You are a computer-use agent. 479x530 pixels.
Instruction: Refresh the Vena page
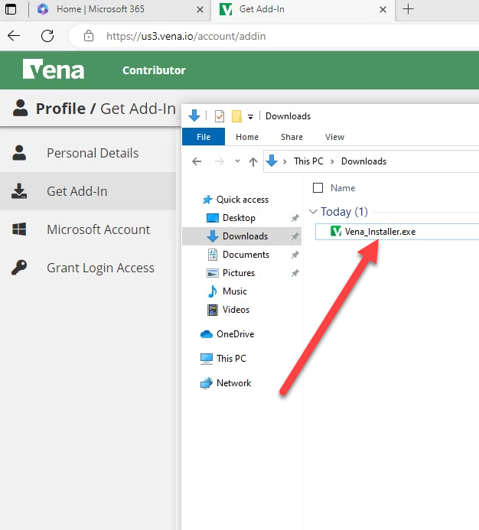point(47,35)
